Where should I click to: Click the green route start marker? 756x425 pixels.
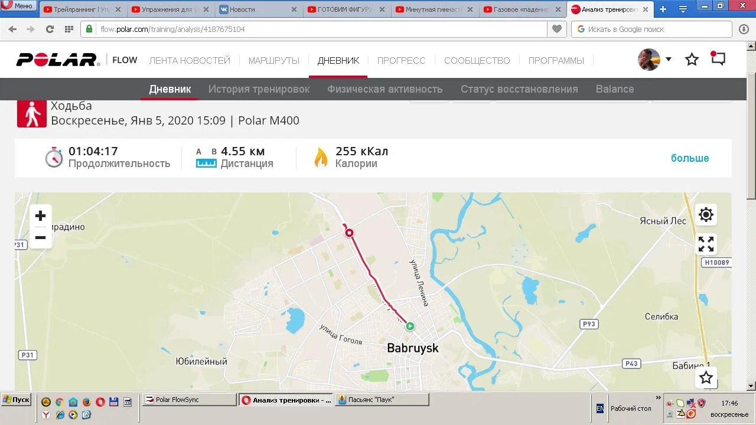(410, 326)
